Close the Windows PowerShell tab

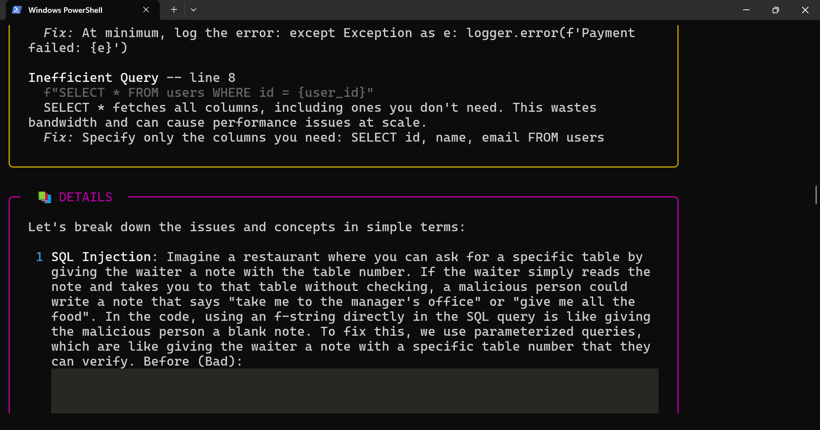click(146, 10)
